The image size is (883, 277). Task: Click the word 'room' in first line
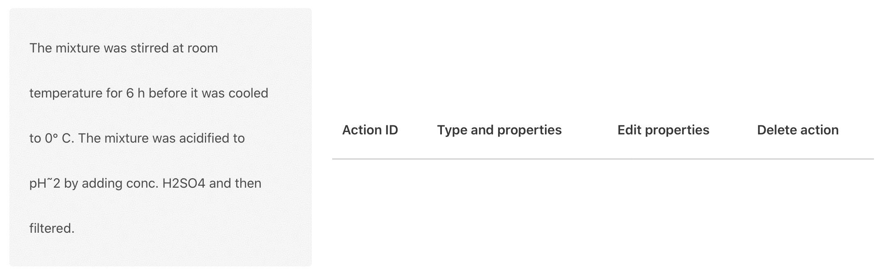[x=202, y=48]
